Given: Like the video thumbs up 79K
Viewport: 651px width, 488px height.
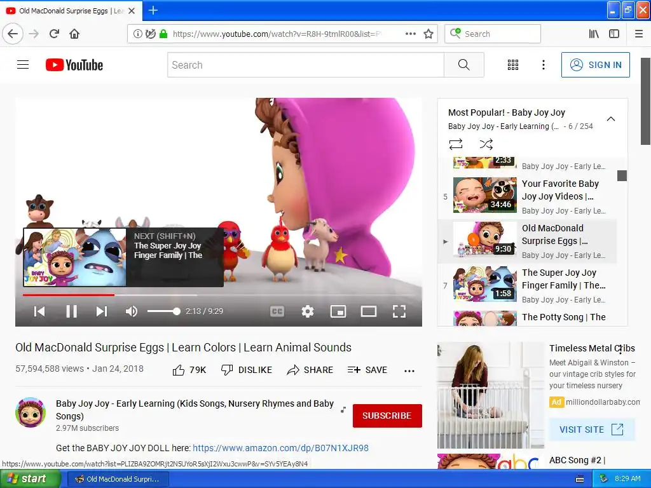Looking at the screenshot, I should (x=189, y=370).
